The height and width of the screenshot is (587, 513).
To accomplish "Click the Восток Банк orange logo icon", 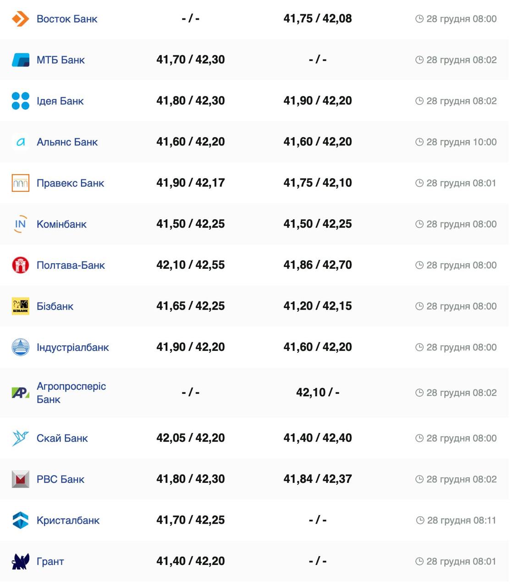I will (20, 19).
